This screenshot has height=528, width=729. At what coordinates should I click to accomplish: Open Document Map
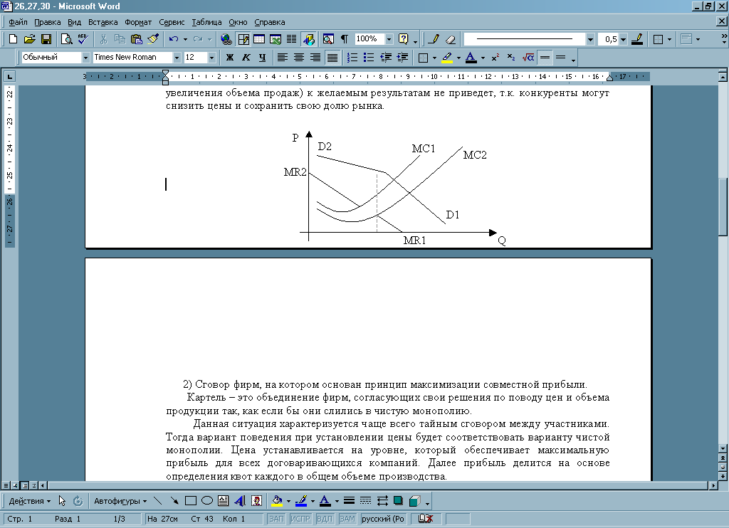pos(328,39)
